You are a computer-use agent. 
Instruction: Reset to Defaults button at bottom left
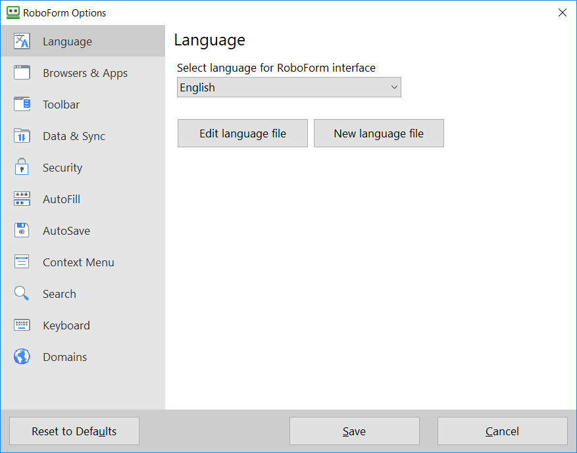(74, 431)
